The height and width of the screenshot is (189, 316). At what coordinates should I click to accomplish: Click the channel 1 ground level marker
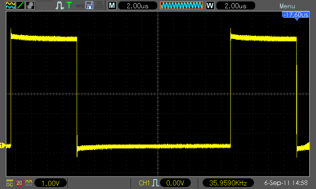pyautogui.click(x=3, y=145)
